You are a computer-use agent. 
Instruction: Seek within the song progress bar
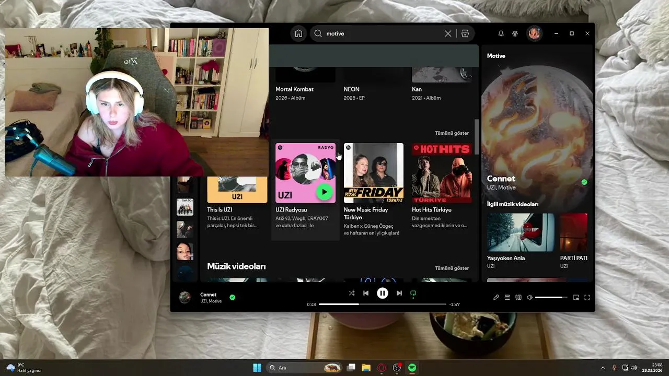[x=383, y=304]
